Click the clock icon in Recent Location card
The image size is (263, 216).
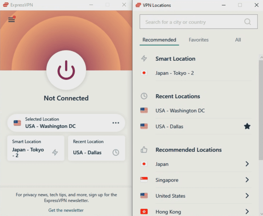[116, 152]
